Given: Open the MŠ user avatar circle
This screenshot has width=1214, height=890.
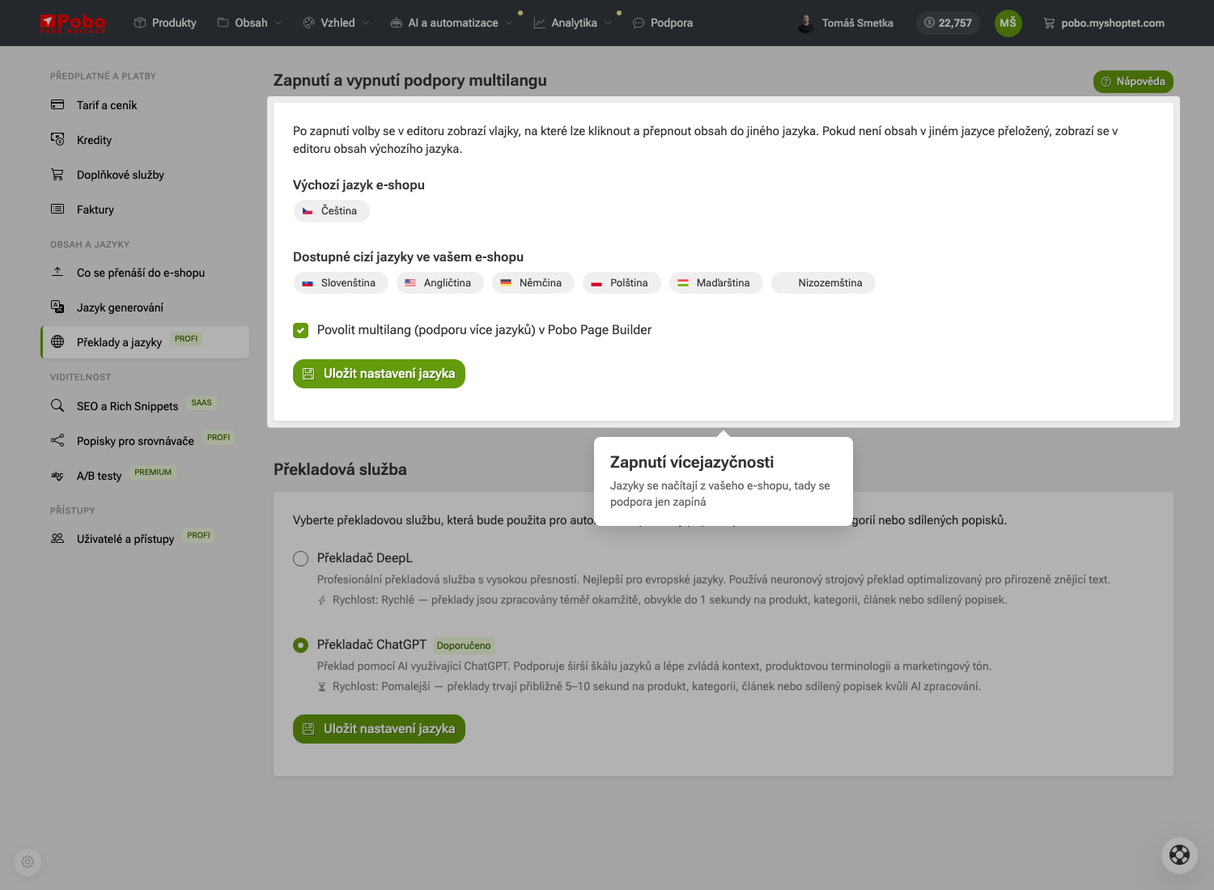Looking at the screenshot, I should 1008,23.
